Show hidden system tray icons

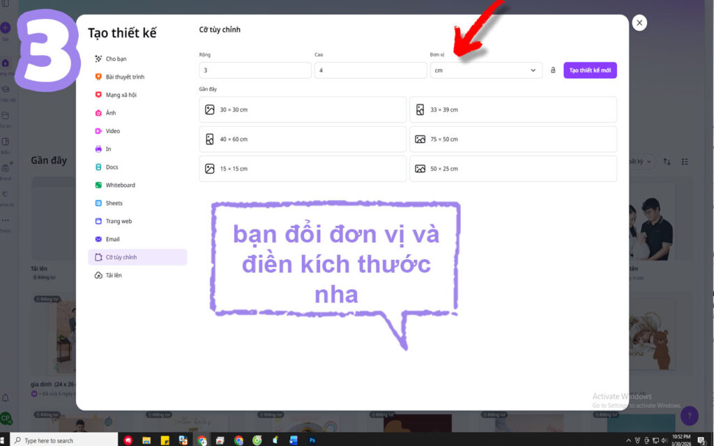(x=629, y=440)
